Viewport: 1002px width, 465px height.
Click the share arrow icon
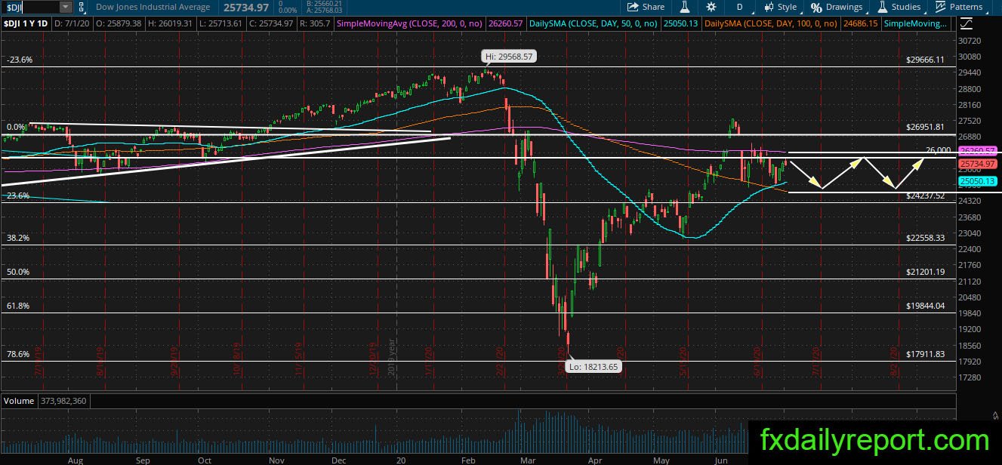pos(633,7)
